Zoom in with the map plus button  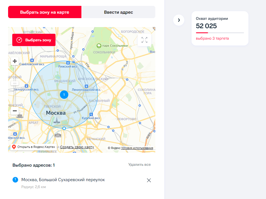(x=15, y=61)
